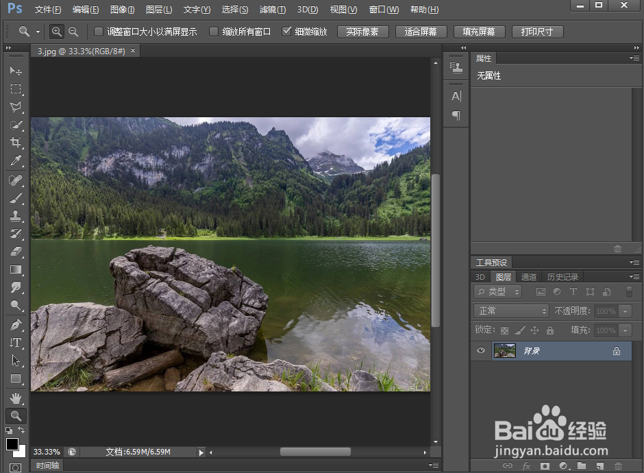Open the Paragraph panel icon
Image resolution: width=644 pixels, height=473 pixels.
(x=456, y=115)
